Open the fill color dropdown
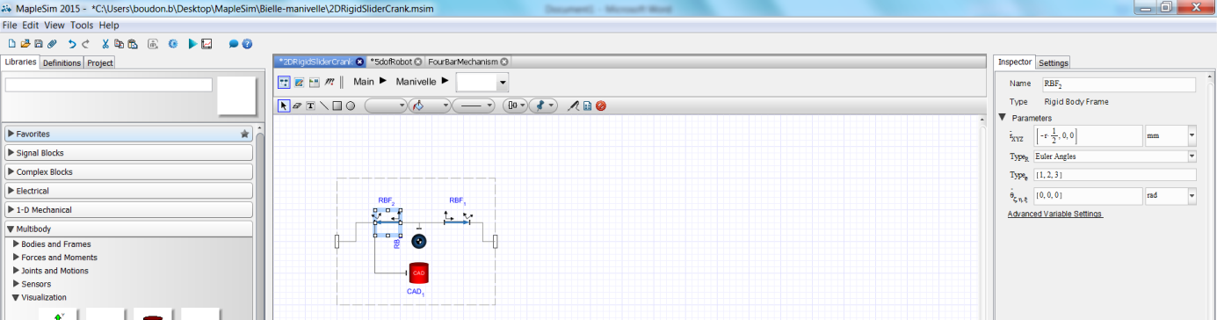Viewport: 1217px width, 320px height. pos(431,105)
